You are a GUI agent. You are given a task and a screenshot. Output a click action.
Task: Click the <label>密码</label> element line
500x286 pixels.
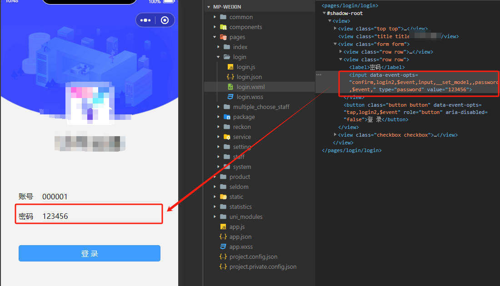[x=377, y=67]
